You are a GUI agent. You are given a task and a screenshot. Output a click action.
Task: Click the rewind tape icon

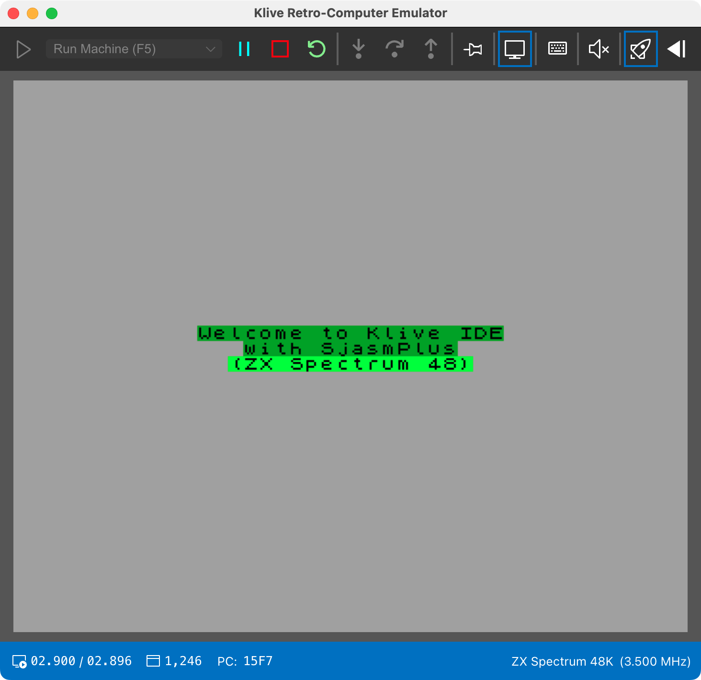point(677,49)
